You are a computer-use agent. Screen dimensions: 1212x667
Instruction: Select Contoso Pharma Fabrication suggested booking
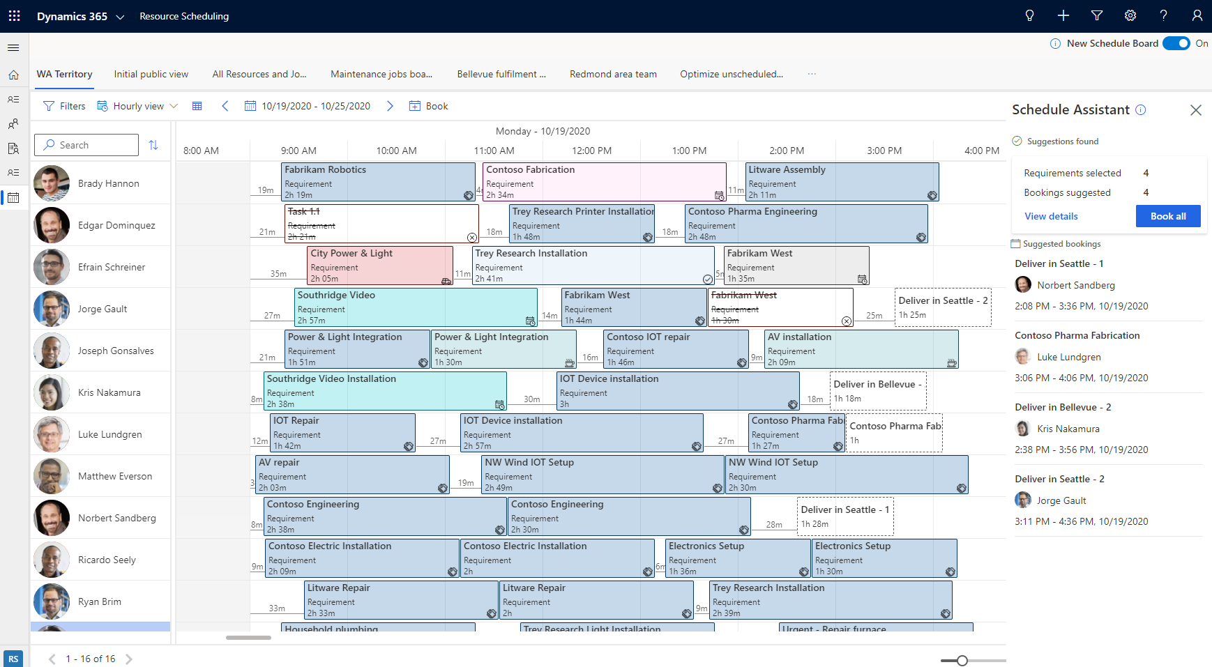pyautogui.click(x=1077, y=335)
